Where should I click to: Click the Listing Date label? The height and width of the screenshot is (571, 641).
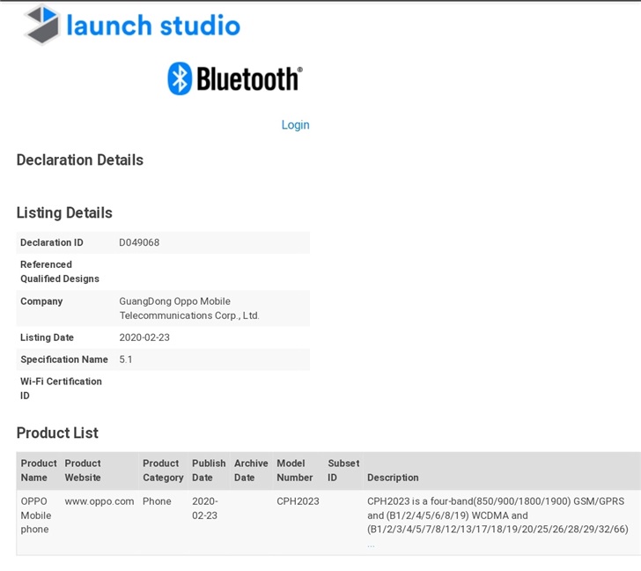47,337
